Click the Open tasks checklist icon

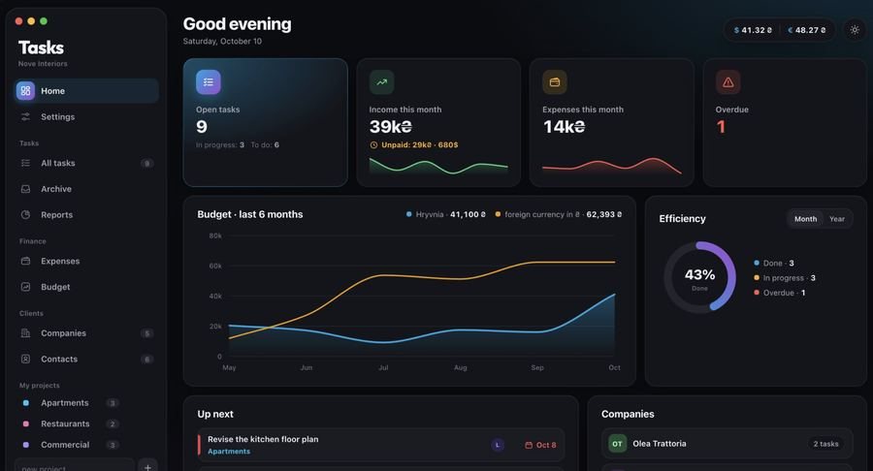[209, 82]
